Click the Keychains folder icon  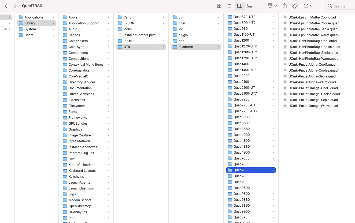click(x=65, y=177)
